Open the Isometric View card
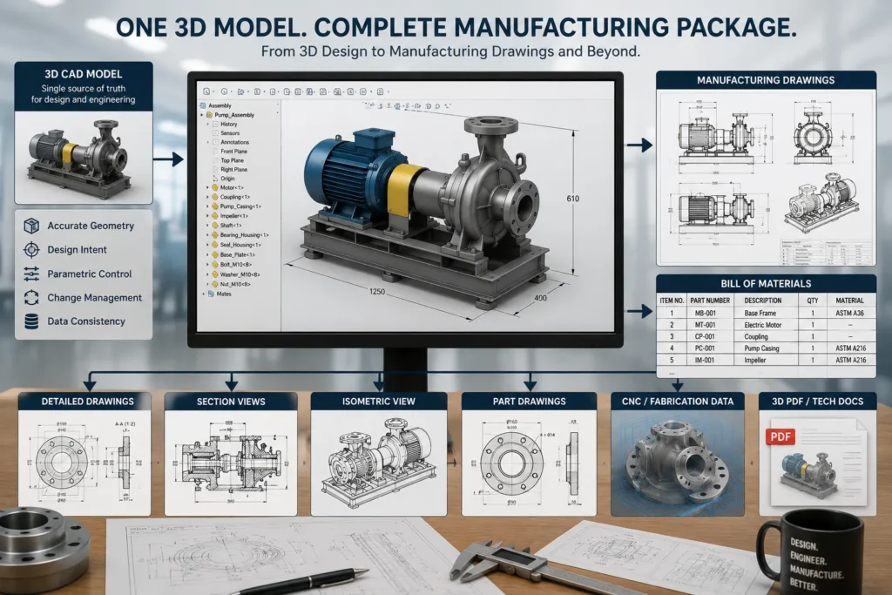Image resolution: width=892 pixels, height=595 pixels. (x=379, y=453)
